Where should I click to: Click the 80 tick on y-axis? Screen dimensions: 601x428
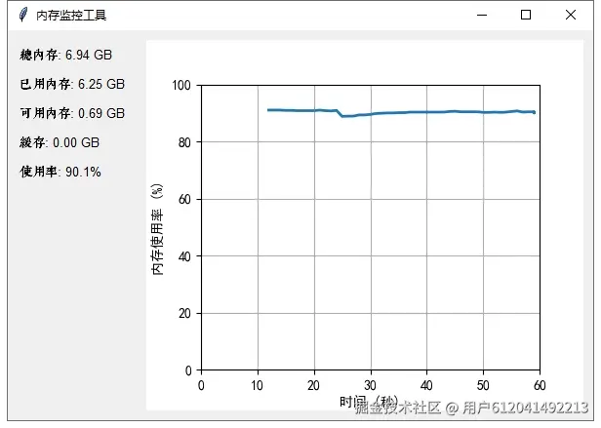click(183, 142)
